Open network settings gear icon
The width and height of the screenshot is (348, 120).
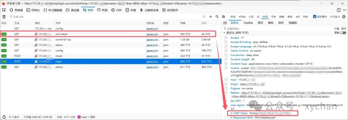click(x=344, y=17)
